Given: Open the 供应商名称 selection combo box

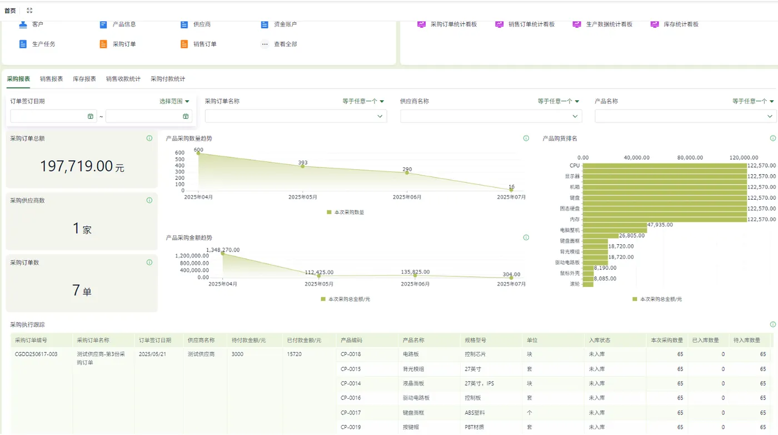Looking at the screenshot, I should coord(491,116).
